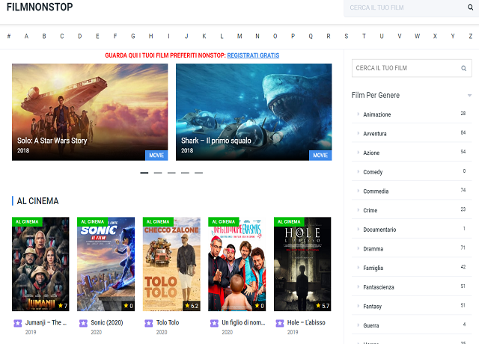Select the first carousel slide indicator

point(144,173)
